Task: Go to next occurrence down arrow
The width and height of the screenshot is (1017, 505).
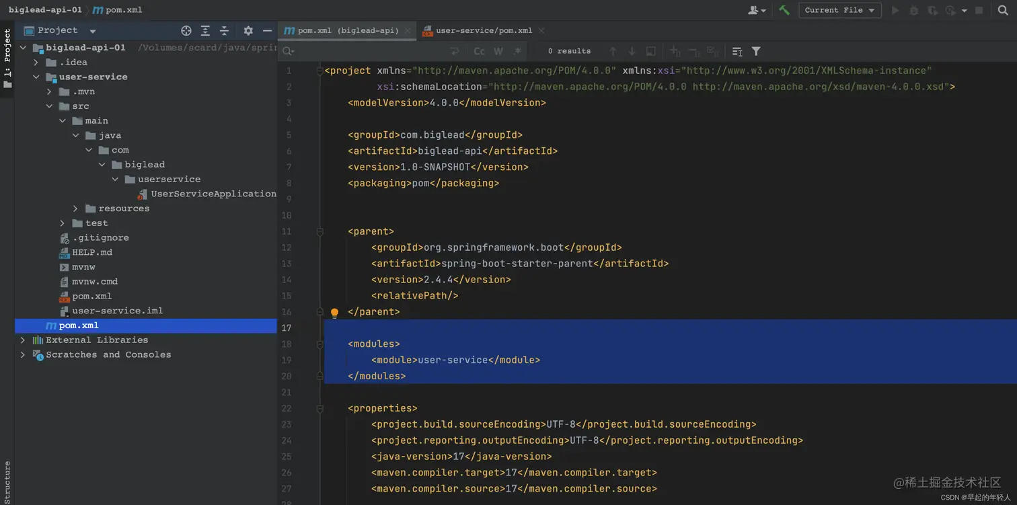Action: 632,51
